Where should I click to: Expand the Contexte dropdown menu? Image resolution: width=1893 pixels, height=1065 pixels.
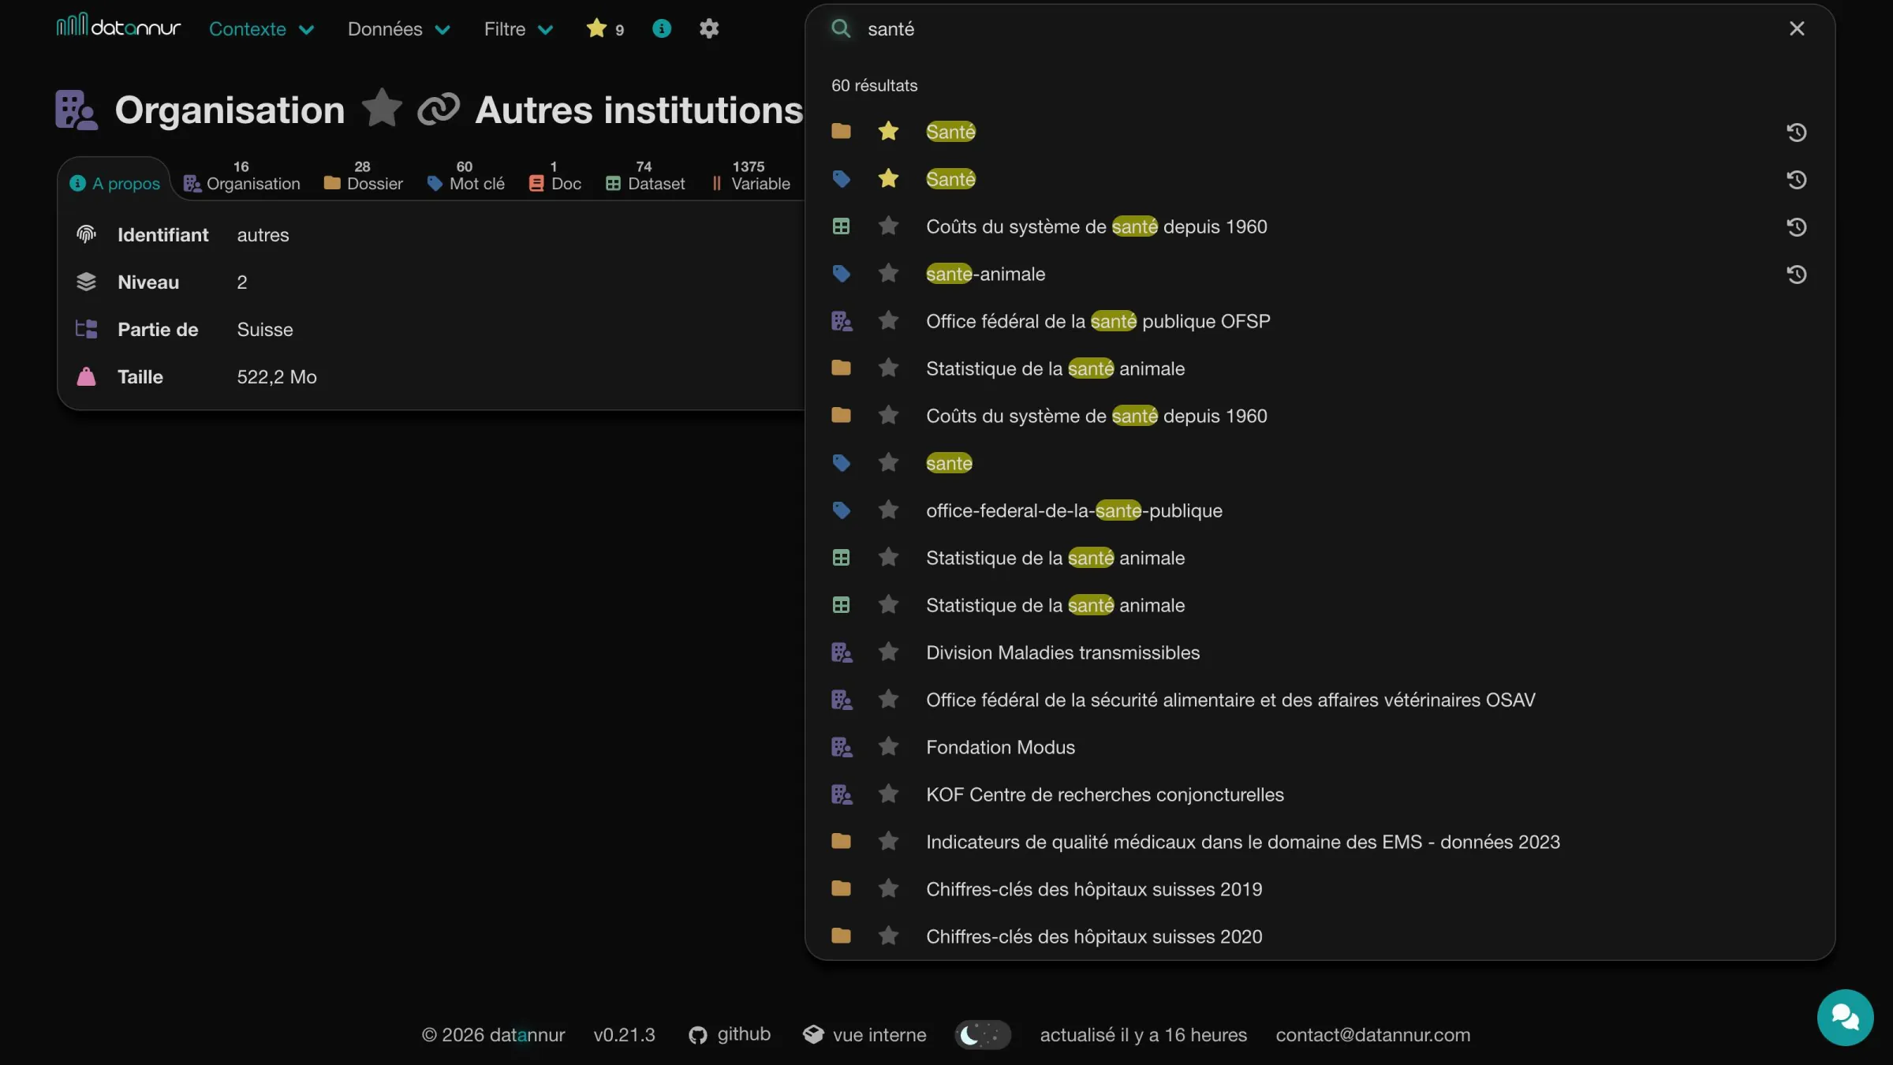click(x=261, y=29)
